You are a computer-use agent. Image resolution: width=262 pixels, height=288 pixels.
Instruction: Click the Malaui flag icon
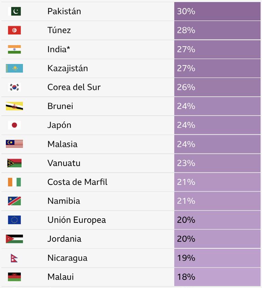pyautogui.click(x=14, y=277)
